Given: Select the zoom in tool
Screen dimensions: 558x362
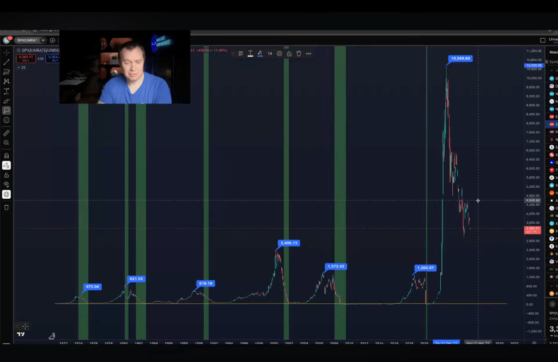Looking at the screenshot, I should (7, 143).
